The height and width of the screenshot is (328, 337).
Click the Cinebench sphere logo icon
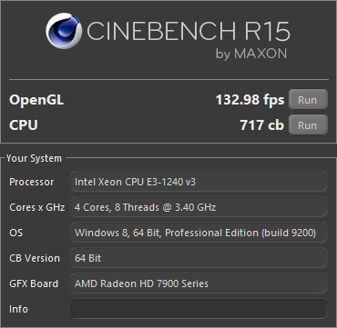[64, 31]
